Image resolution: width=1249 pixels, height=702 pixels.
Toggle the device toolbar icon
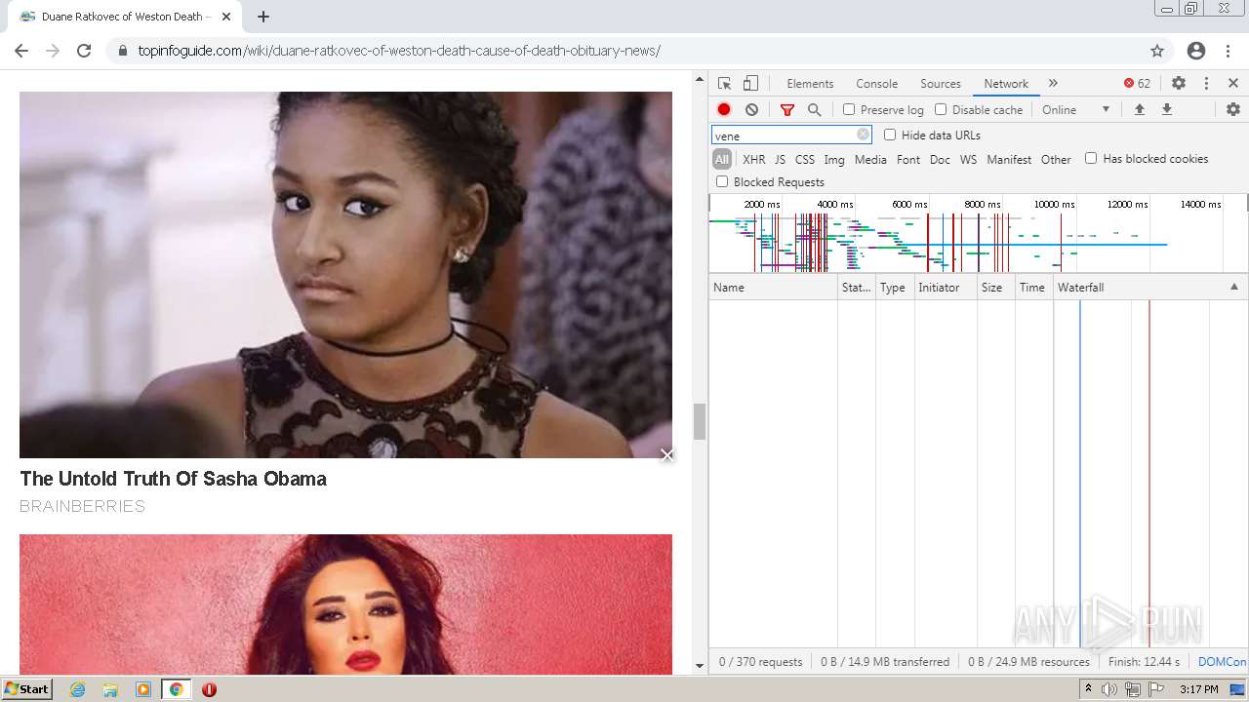pos(750,84)
